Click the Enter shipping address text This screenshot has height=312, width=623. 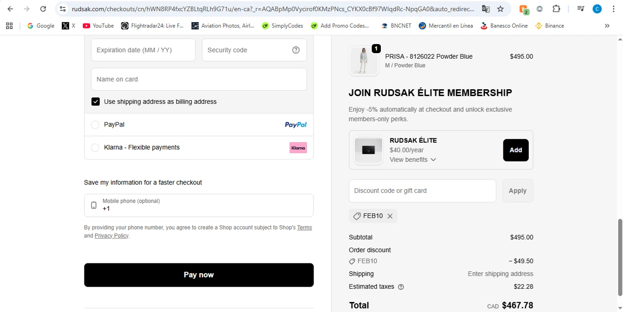(500, 274)
